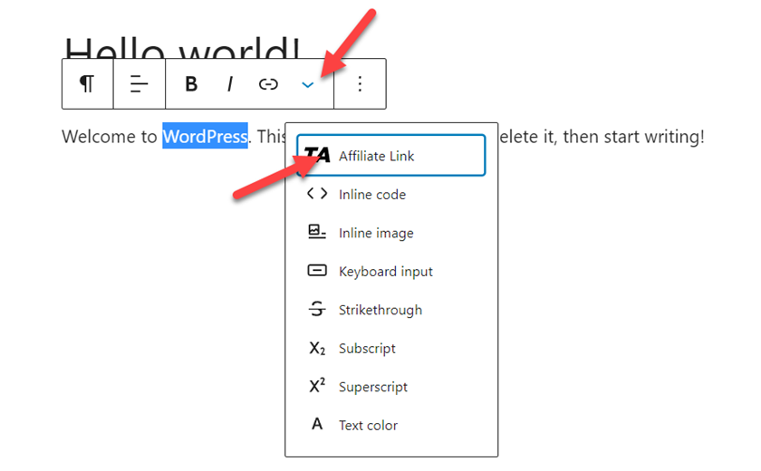Open the text alignment options

[139, 84]
